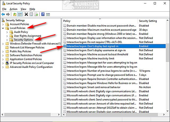The height and width of the screenshot is (122, 170).
Task: Click icon beside Domain member Maximum machine account password age
Action: [65, 30]
